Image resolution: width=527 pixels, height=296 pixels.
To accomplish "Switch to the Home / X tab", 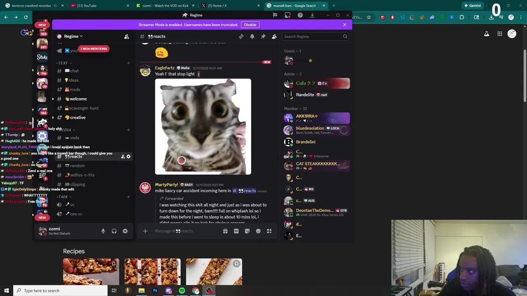I will [231, 6].
